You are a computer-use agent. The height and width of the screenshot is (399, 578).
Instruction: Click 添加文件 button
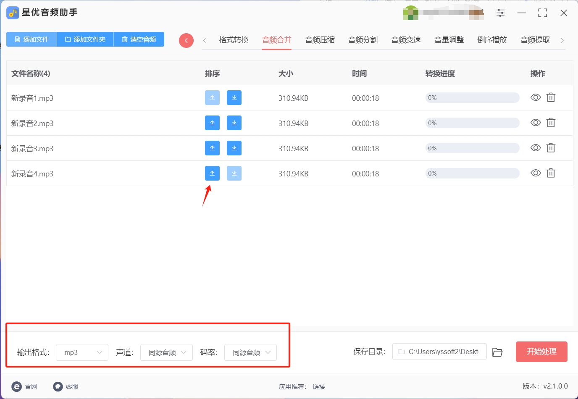pyautogui.click(x=32, y=39)
